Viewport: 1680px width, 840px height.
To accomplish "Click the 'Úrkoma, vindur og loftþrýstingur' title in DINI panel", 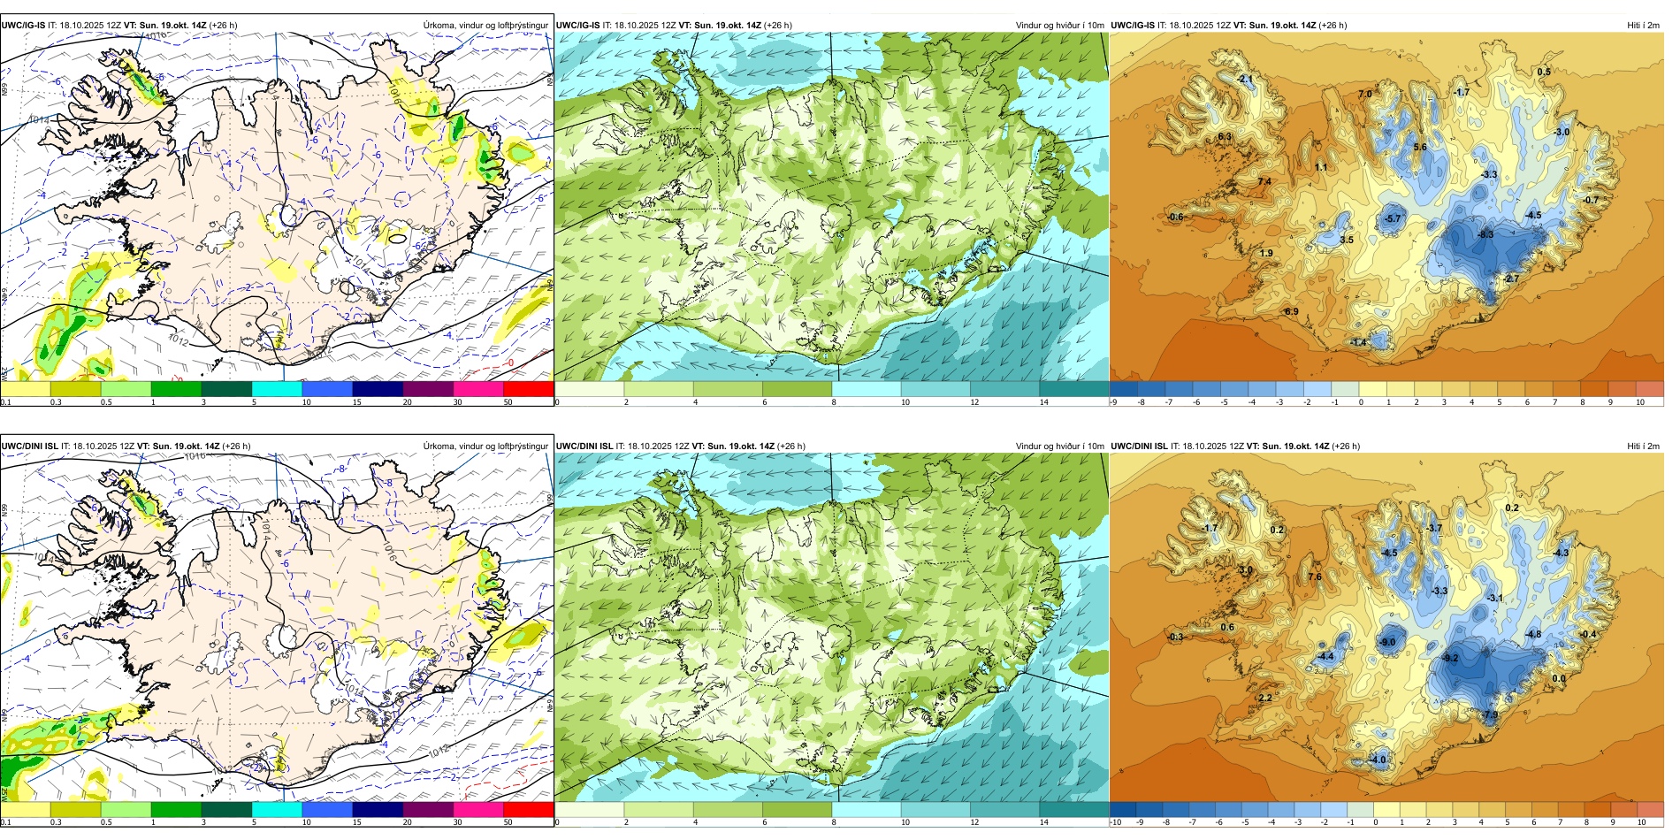I will 485,447.
